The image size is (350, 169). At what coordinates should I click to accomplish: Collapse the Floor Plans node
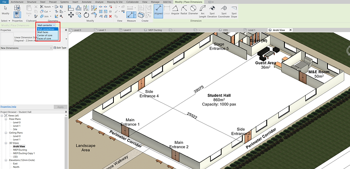(x=6, y=119)
